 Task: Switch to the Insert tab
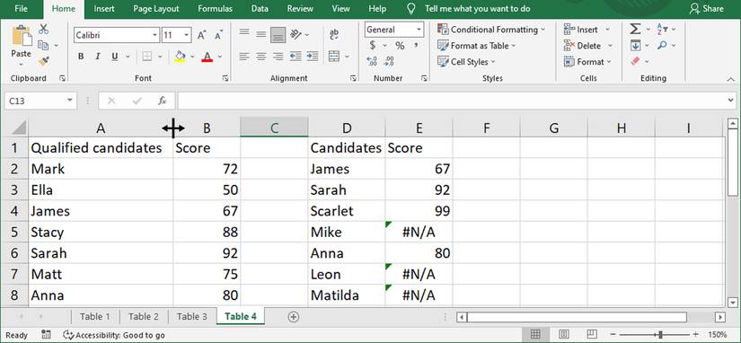[x=104, y=8]
